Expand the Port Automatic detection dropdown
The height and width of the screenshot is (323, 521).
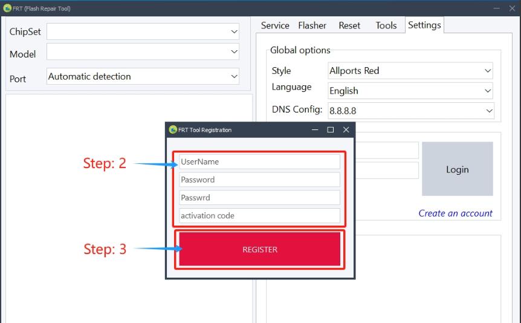[143, 76]
